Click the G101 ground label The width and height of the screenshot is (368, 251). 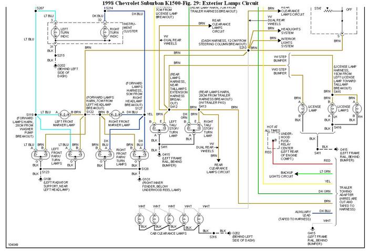point(146,179)
